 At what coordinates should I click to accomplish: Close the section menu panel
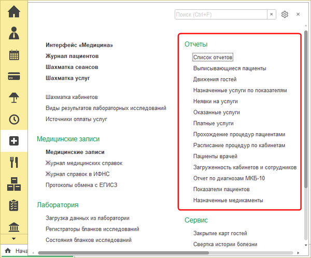298,15
